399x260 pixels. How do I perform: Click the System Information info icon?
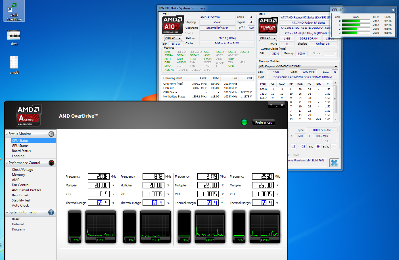tap(51, 212)
